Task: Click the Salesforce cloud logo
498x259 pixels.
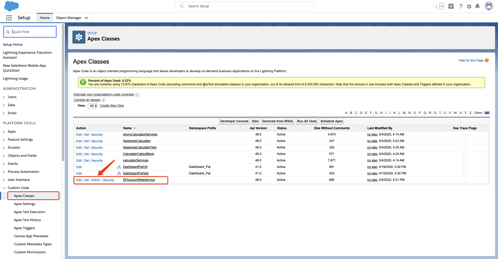Action: (x=11, y=6)
